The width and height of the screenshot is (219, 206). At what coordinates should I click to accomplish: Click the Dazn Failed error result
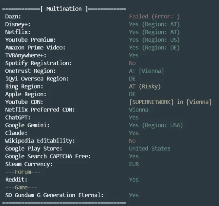pyautogui.click(x=154, y=17)
